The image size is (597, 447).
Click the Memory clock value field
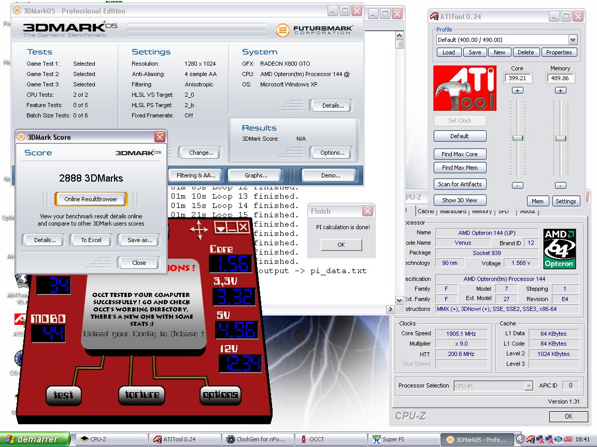560,78
